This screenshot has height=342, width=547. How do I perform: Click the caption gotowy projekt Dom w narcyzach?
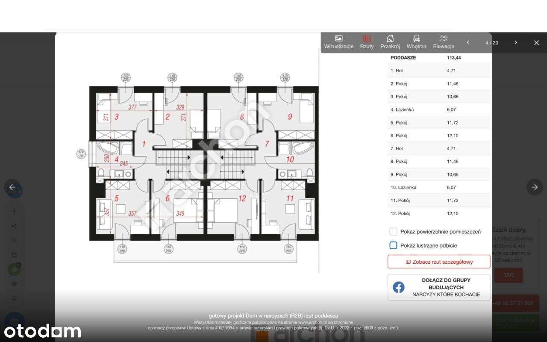273,315
